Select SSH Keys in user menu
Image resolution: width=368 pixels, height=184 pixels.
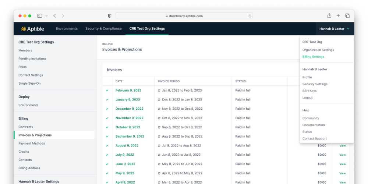coord(309,91)
